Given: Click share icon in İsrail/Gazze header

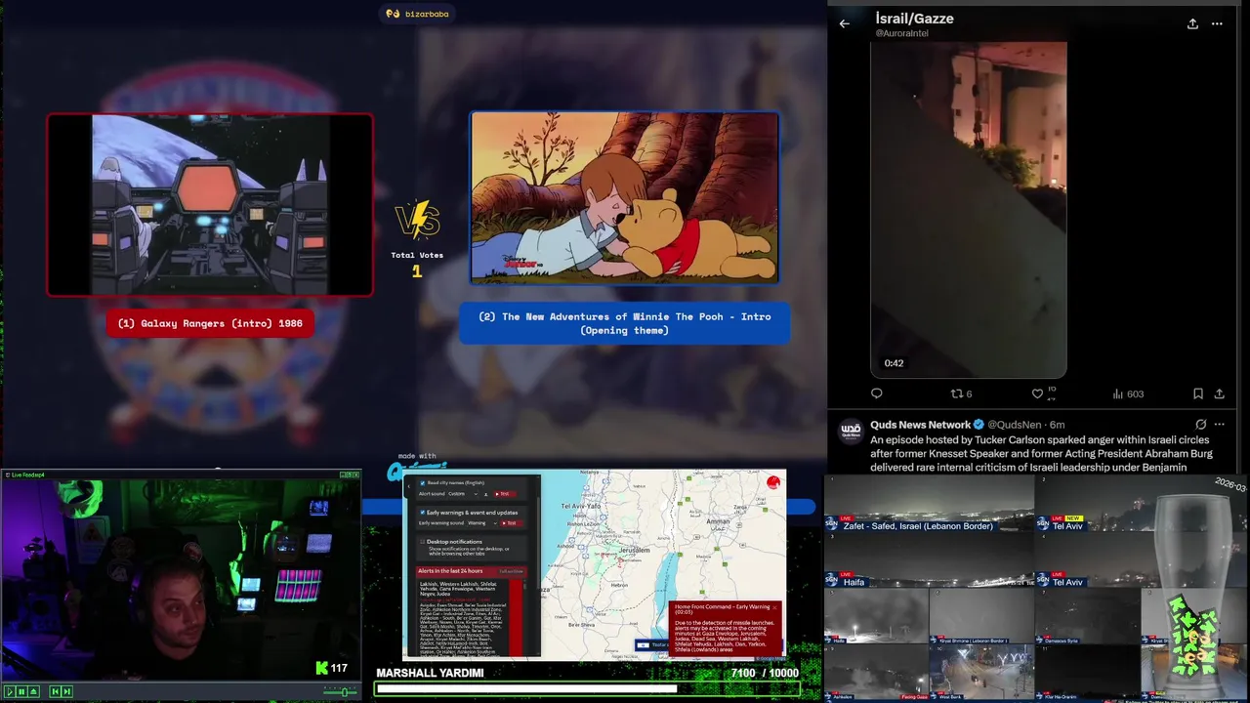Looking at the screenshot, I should pos(1192,23).
